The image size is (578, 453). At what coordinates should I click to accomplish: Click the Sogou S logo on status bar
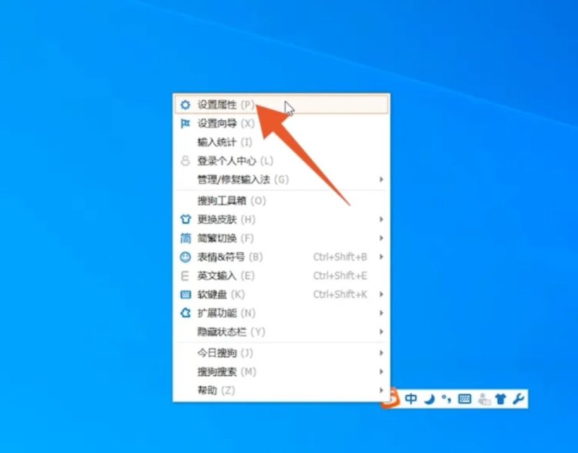pos(391,398)
